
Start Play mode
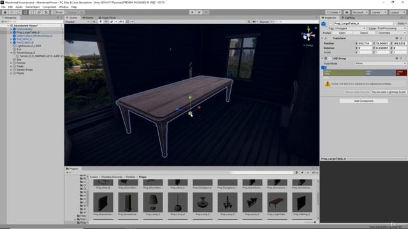193,12
